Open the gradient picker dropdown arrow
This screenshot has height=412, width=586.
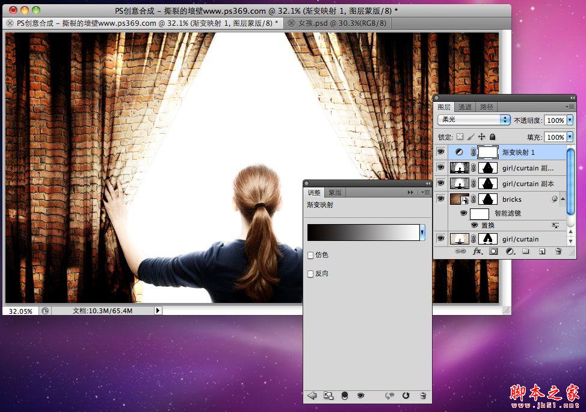point(422,233)
